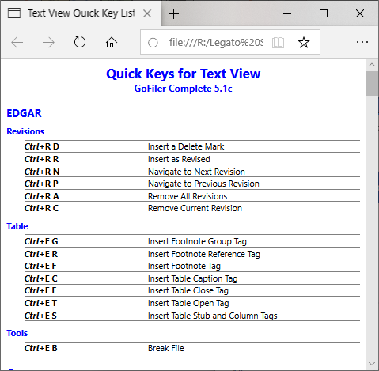
Task: Click the Ctrl+E C shortcut
Action: pyautogui.click(x=41, y=278)
